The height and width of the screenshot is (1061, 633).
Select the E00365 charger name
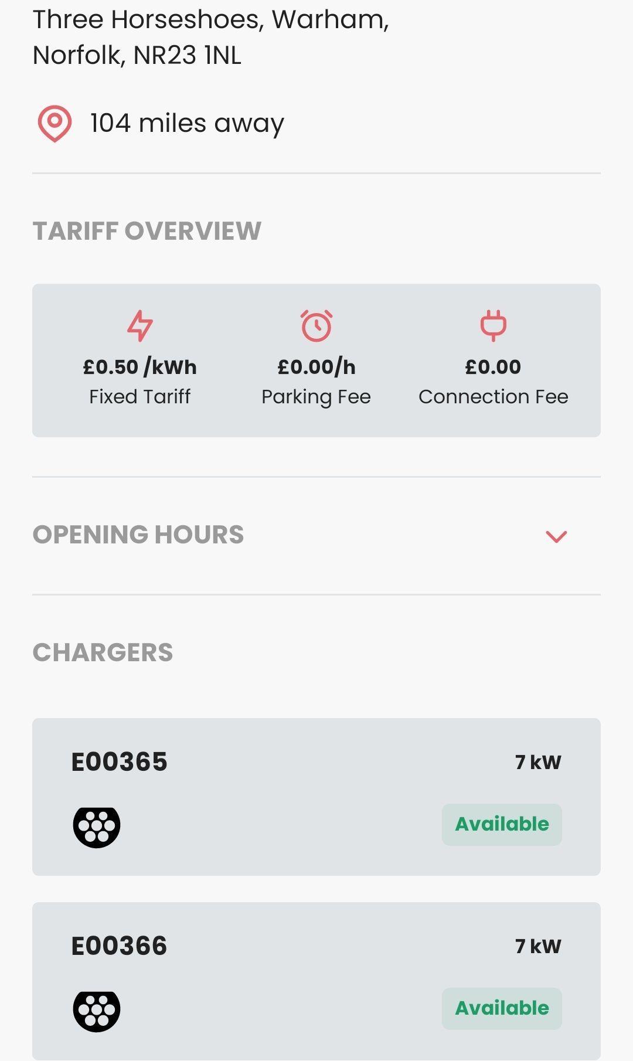pyautogui.click(x=120, y=762)
